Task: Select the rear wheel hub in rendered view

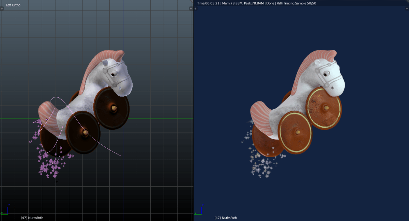Action: (298, 132)
